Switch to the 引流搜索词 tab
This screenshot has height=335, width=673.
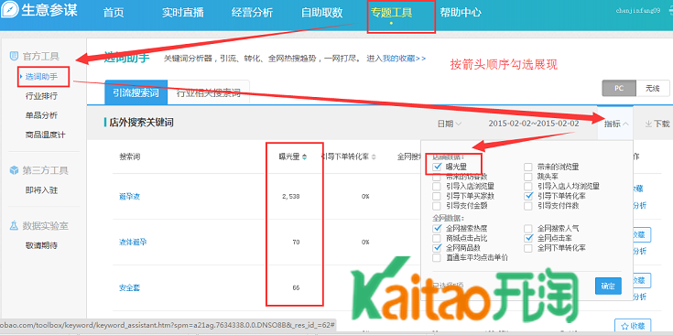point(136,92)
